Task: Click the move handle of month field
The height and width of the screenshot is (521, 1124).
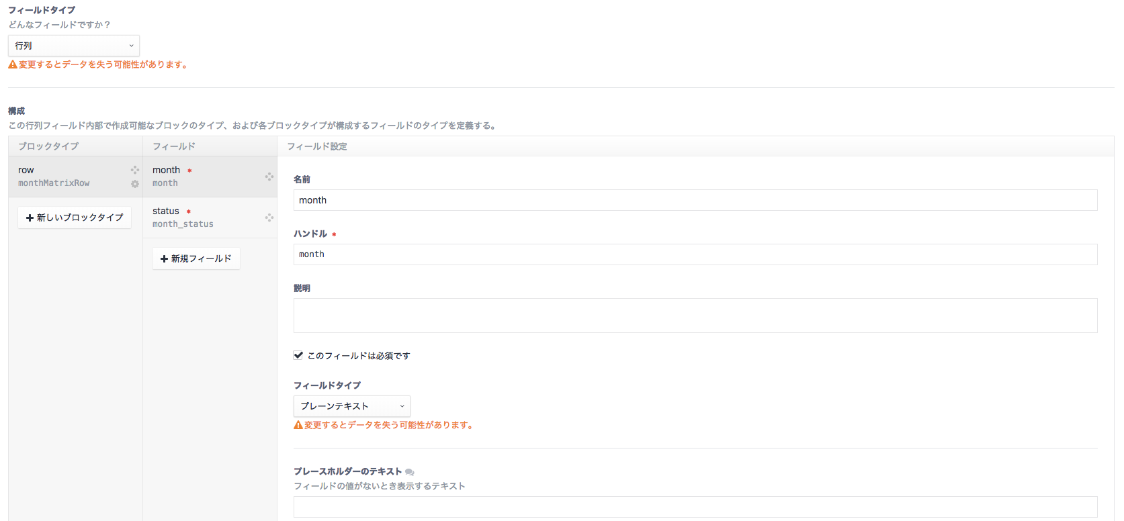Action: 269,177
